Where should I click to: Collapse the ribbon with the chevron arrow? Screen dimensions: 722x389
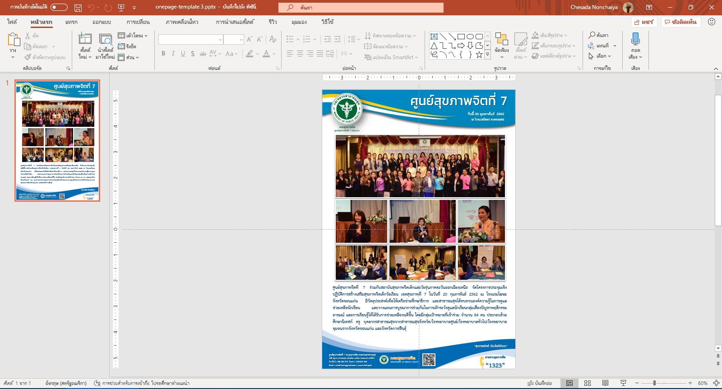716,69
